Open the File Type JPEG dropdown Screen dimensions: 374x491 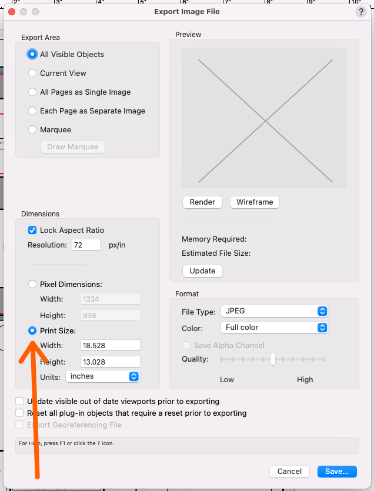click(273, 311)
